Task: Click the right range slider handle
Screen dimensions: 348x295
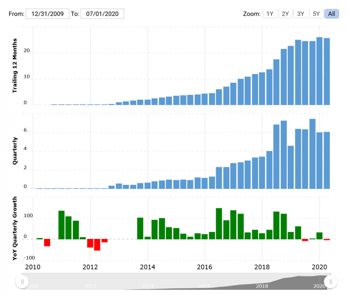Action: click(330, 282)
